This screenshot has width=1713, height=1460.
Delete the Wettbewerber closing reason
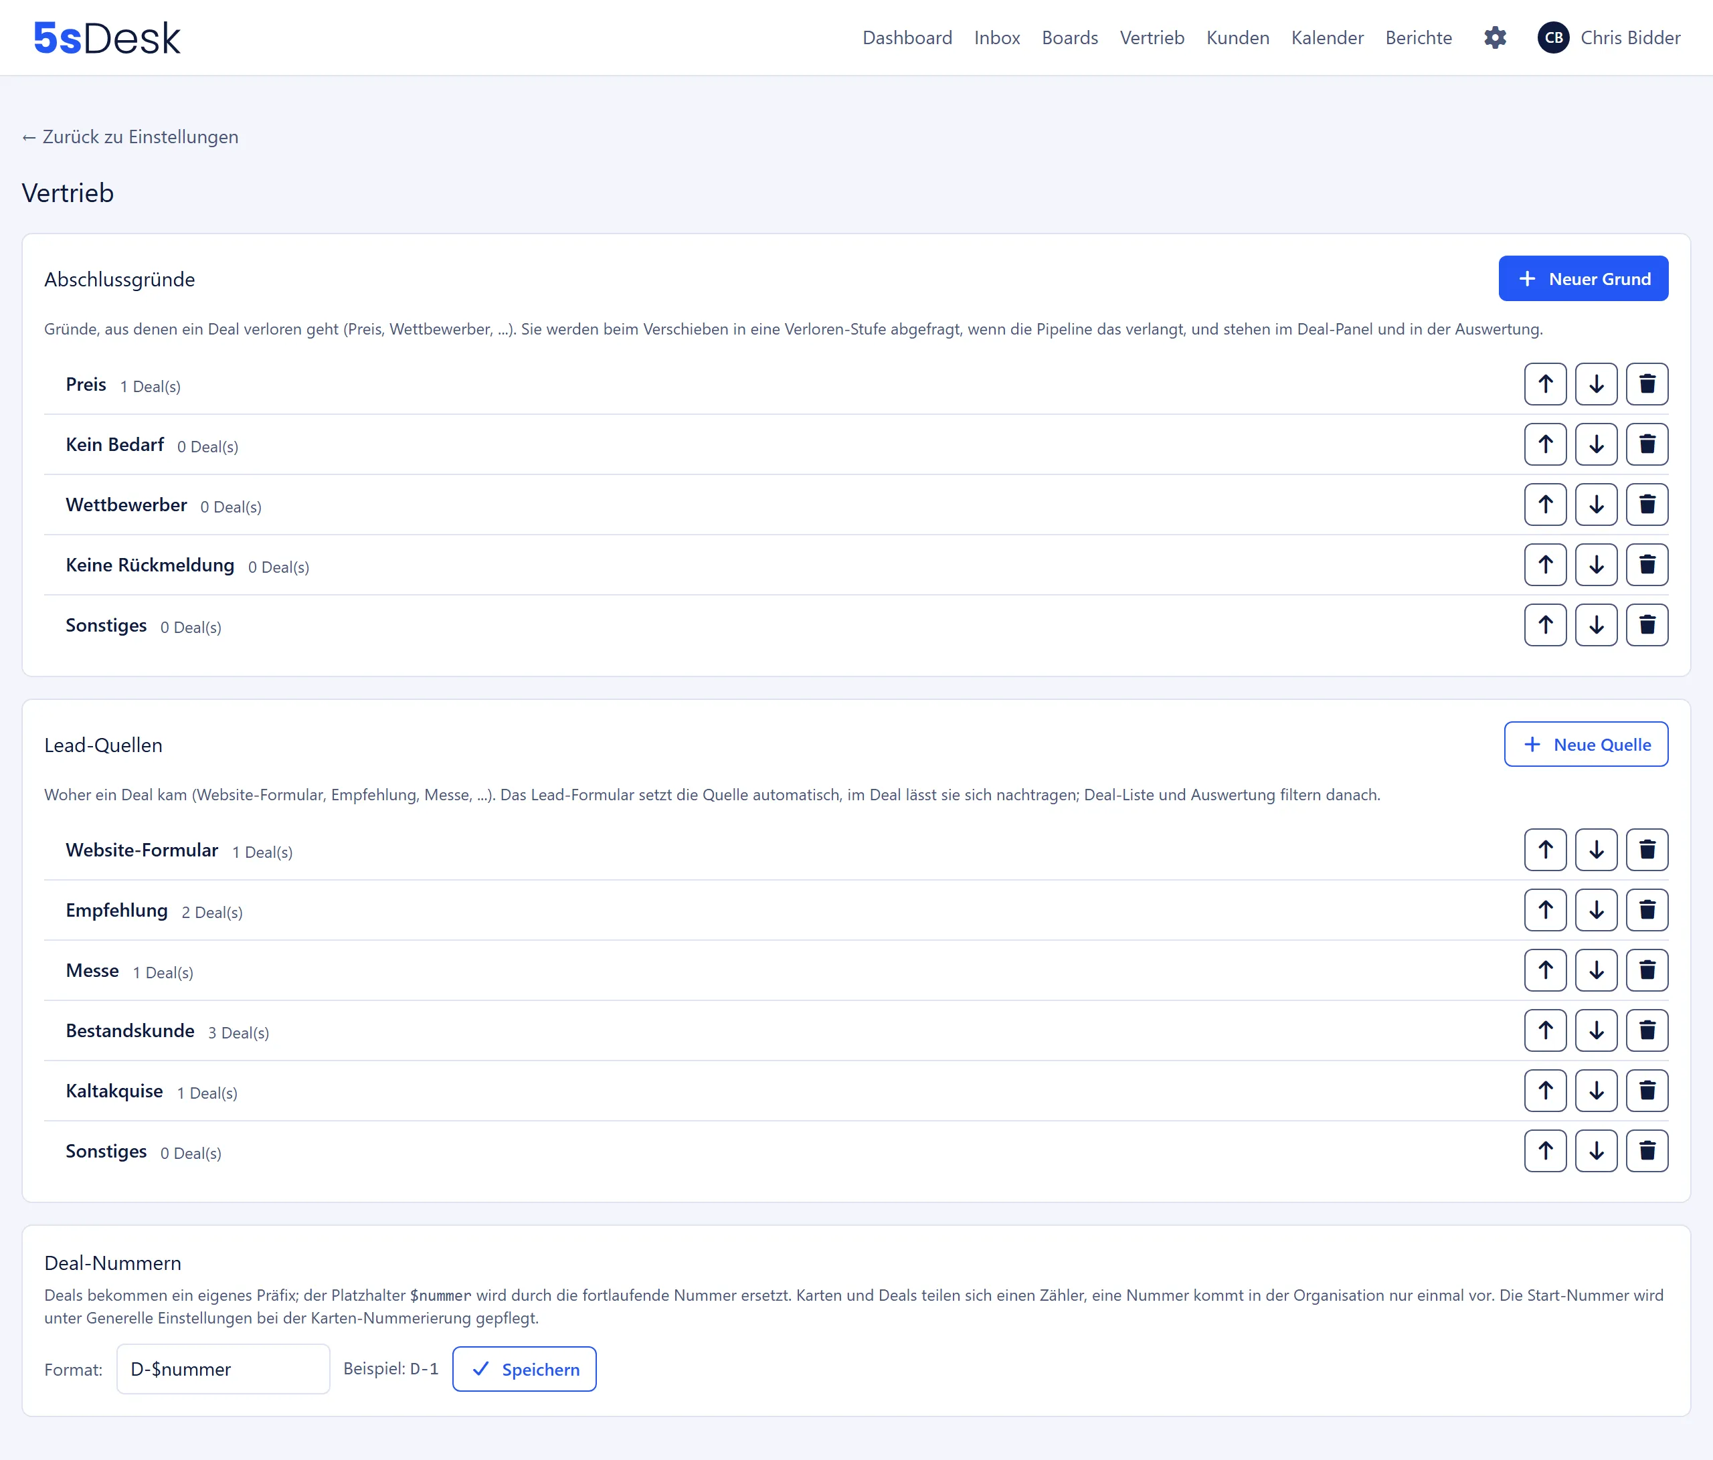tap(1647, 505)
